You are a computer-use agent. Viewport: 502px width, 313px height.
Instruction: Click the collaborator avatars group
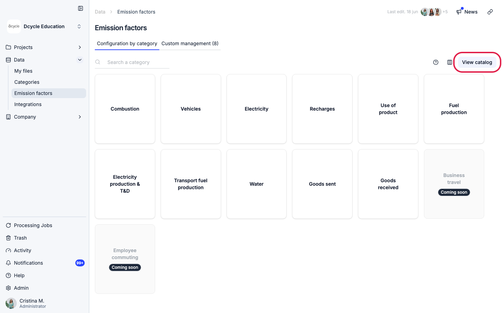point(431,12)
